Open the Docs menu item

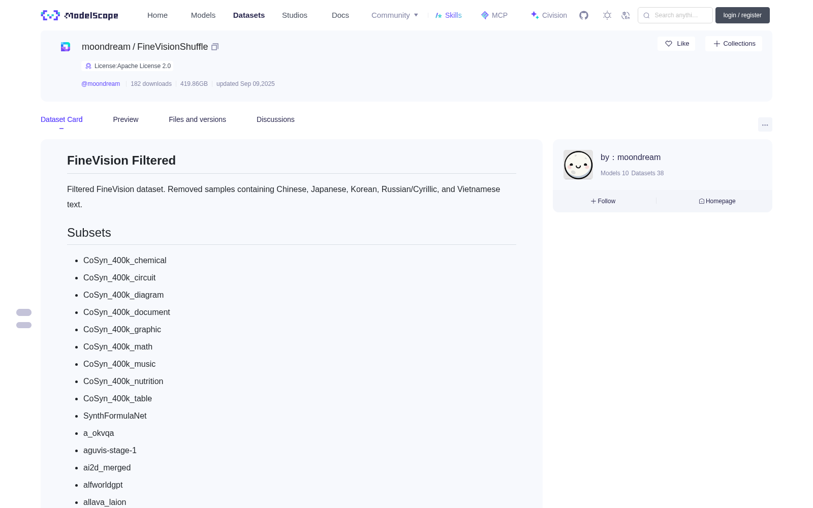coord(340,15)
